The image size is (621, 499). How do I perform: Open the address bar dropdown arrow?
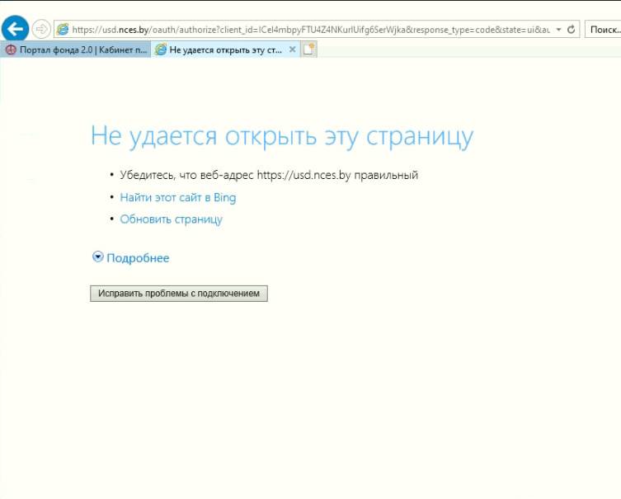[x=558, y=30]
